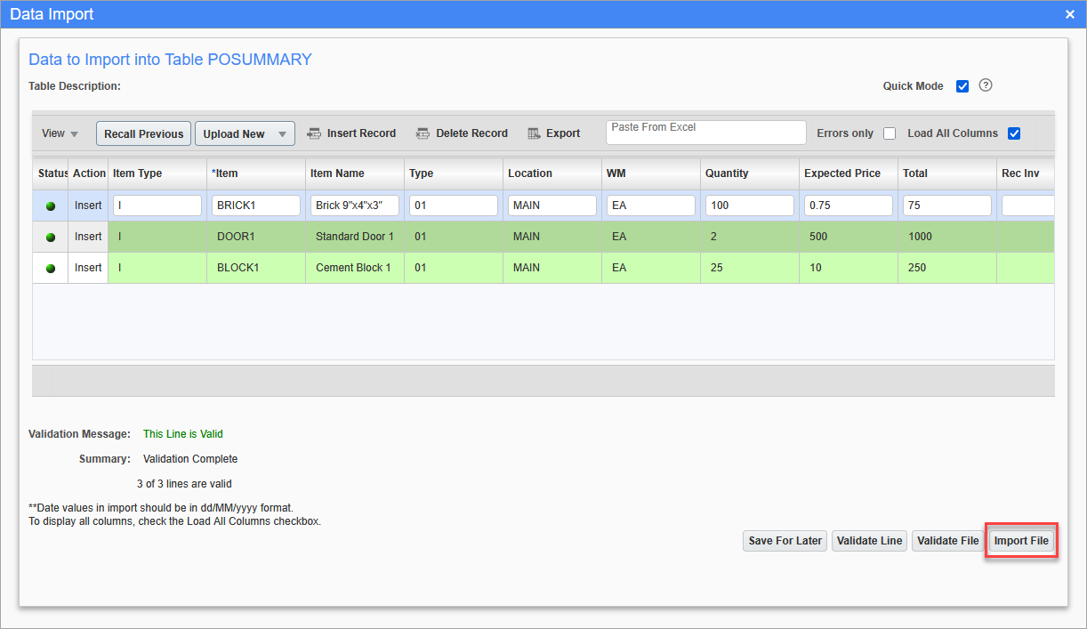Click the Quantity column header
The height and width of the screenshot is (629, 1087).
[750, 173]
